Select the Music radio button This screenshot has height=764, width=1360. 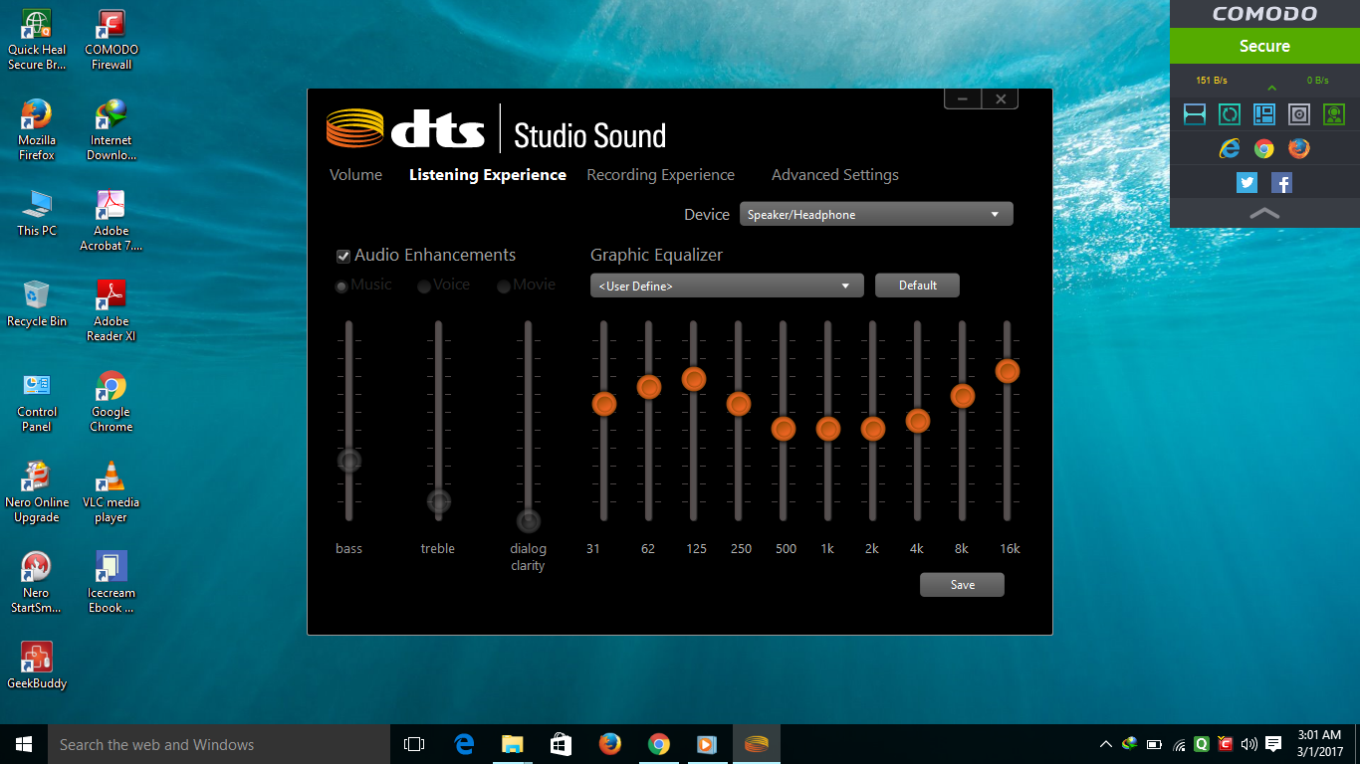coord(341,286)
